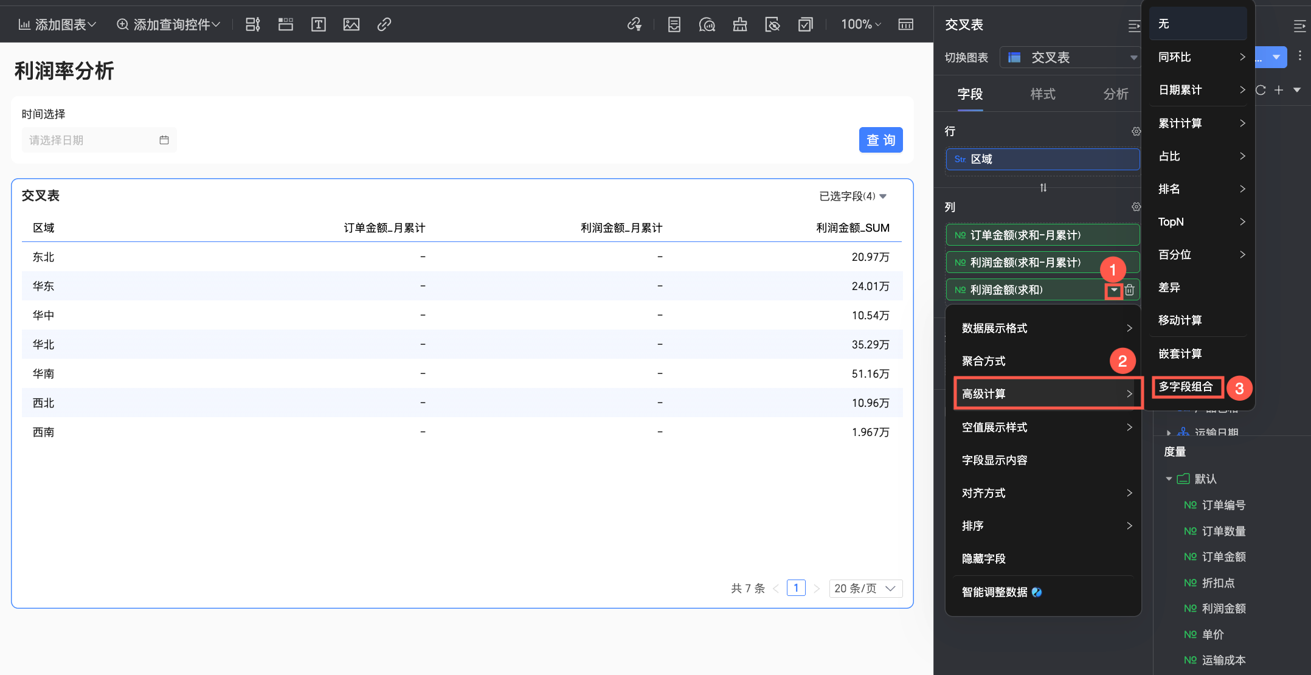Expand the 同环比 submenu
This screenshot has height=675, width=1311.
point(1198,57)
